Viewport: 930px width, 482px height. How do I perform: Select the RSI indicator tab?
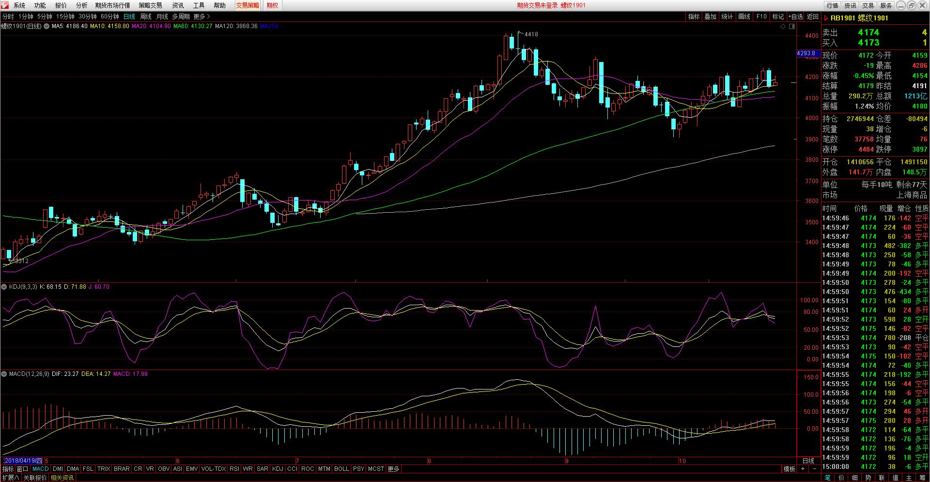coord(234,469)
